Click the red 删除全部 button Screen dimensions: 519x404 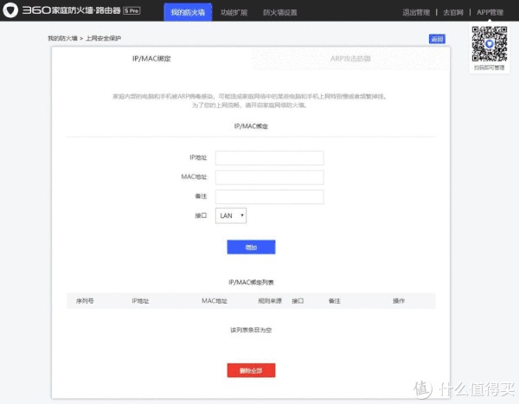coord(251,370)
